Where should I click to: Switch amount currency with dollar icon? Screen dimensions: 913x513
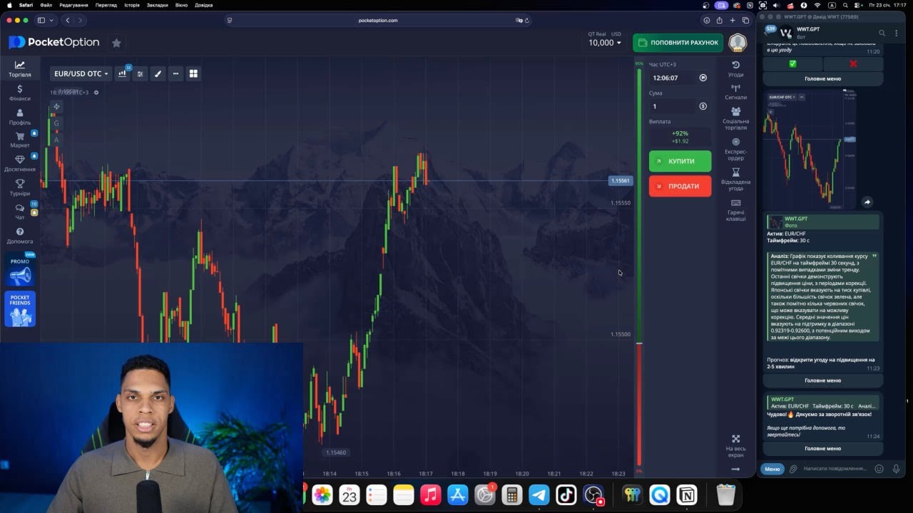point(703,106)
